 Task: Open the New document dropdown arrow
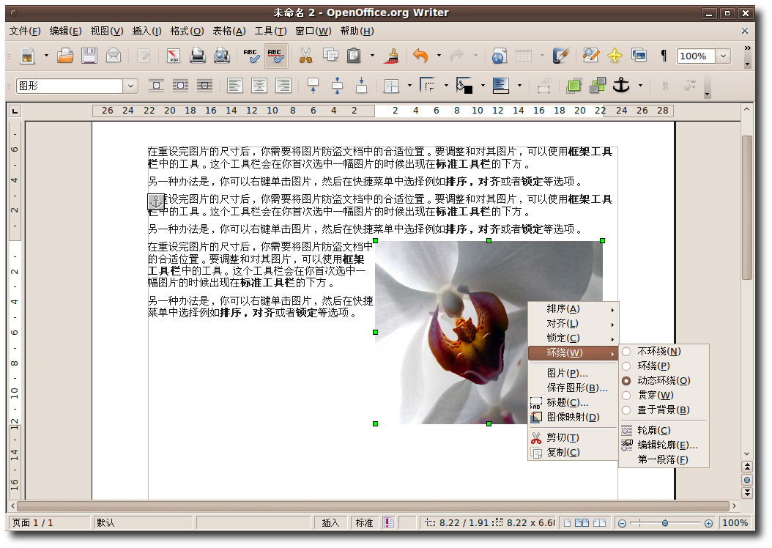coord(46,56)
